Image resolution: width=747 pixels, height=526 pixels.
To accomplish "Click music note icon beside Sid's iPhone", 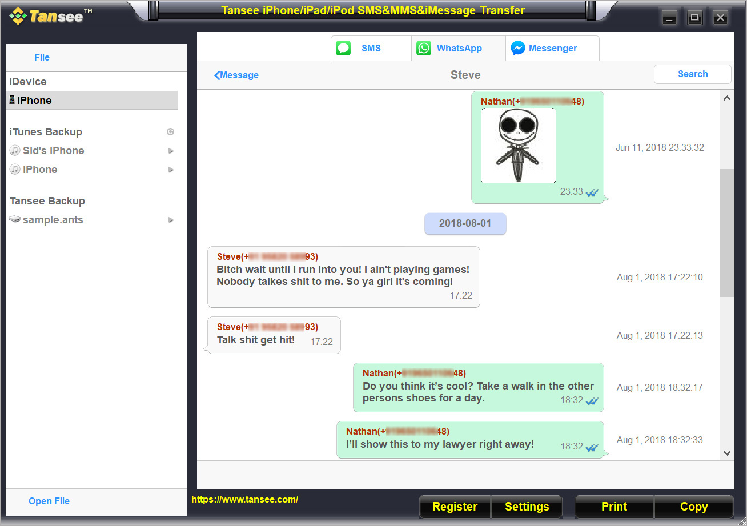I will 15,151.
